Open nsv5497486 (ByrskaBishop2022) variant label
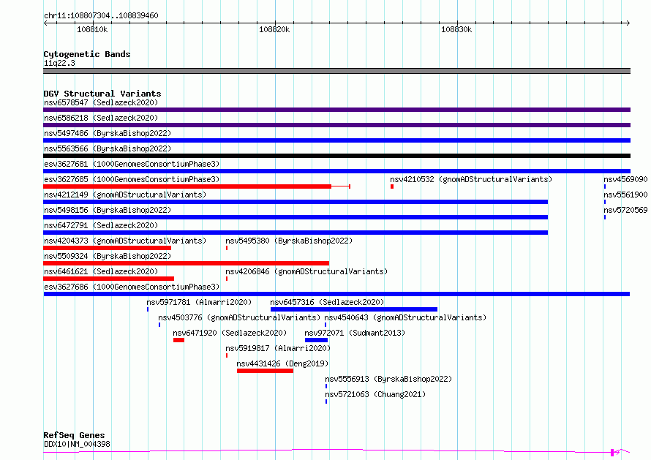The height and width of the screenshot is (460, 651). point(108,133)
